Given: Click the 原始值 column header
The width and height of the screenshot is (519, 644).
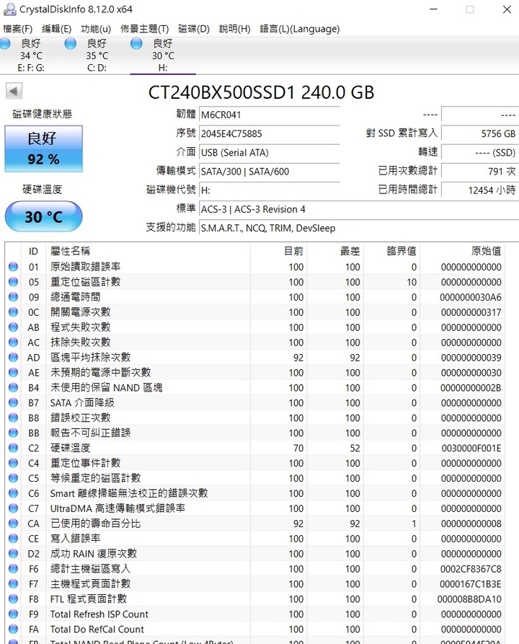Looking at the screenshot, I should click(462, 251).
